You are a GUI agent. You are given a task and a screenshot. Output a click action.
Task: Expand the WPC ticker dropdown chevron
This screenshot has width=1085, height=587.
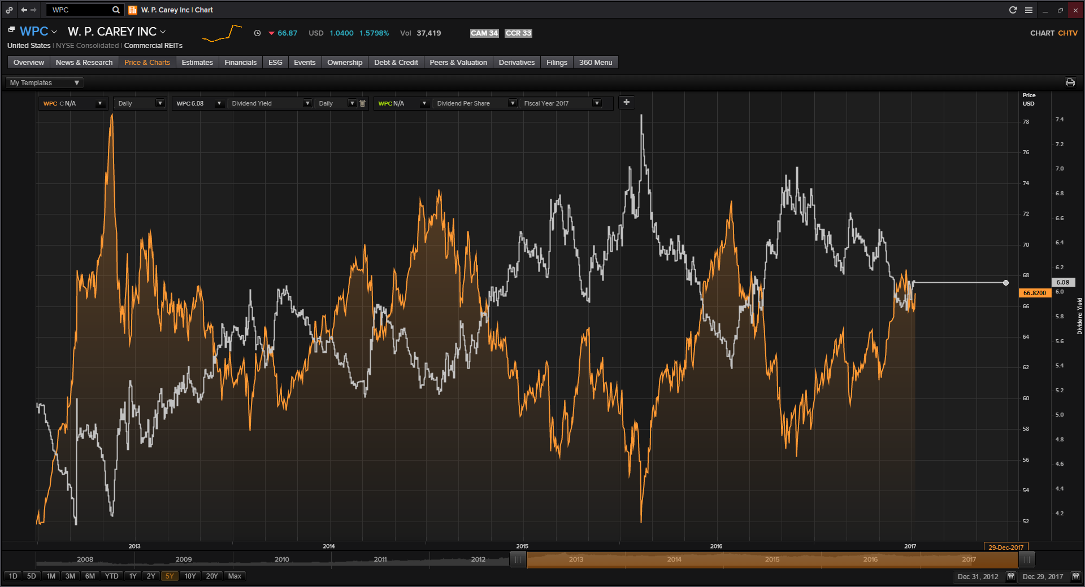[54, 32]
